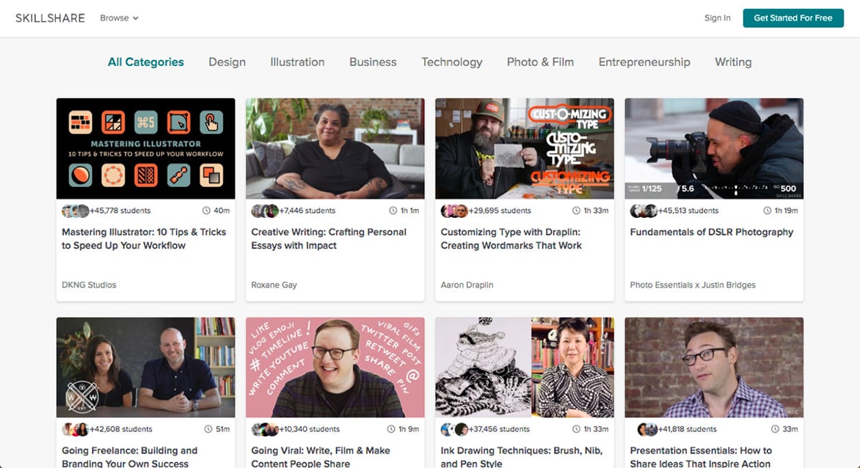Click student avatars beside 37,456 students
Screen dimensions: 860x468
coord(455,429)
